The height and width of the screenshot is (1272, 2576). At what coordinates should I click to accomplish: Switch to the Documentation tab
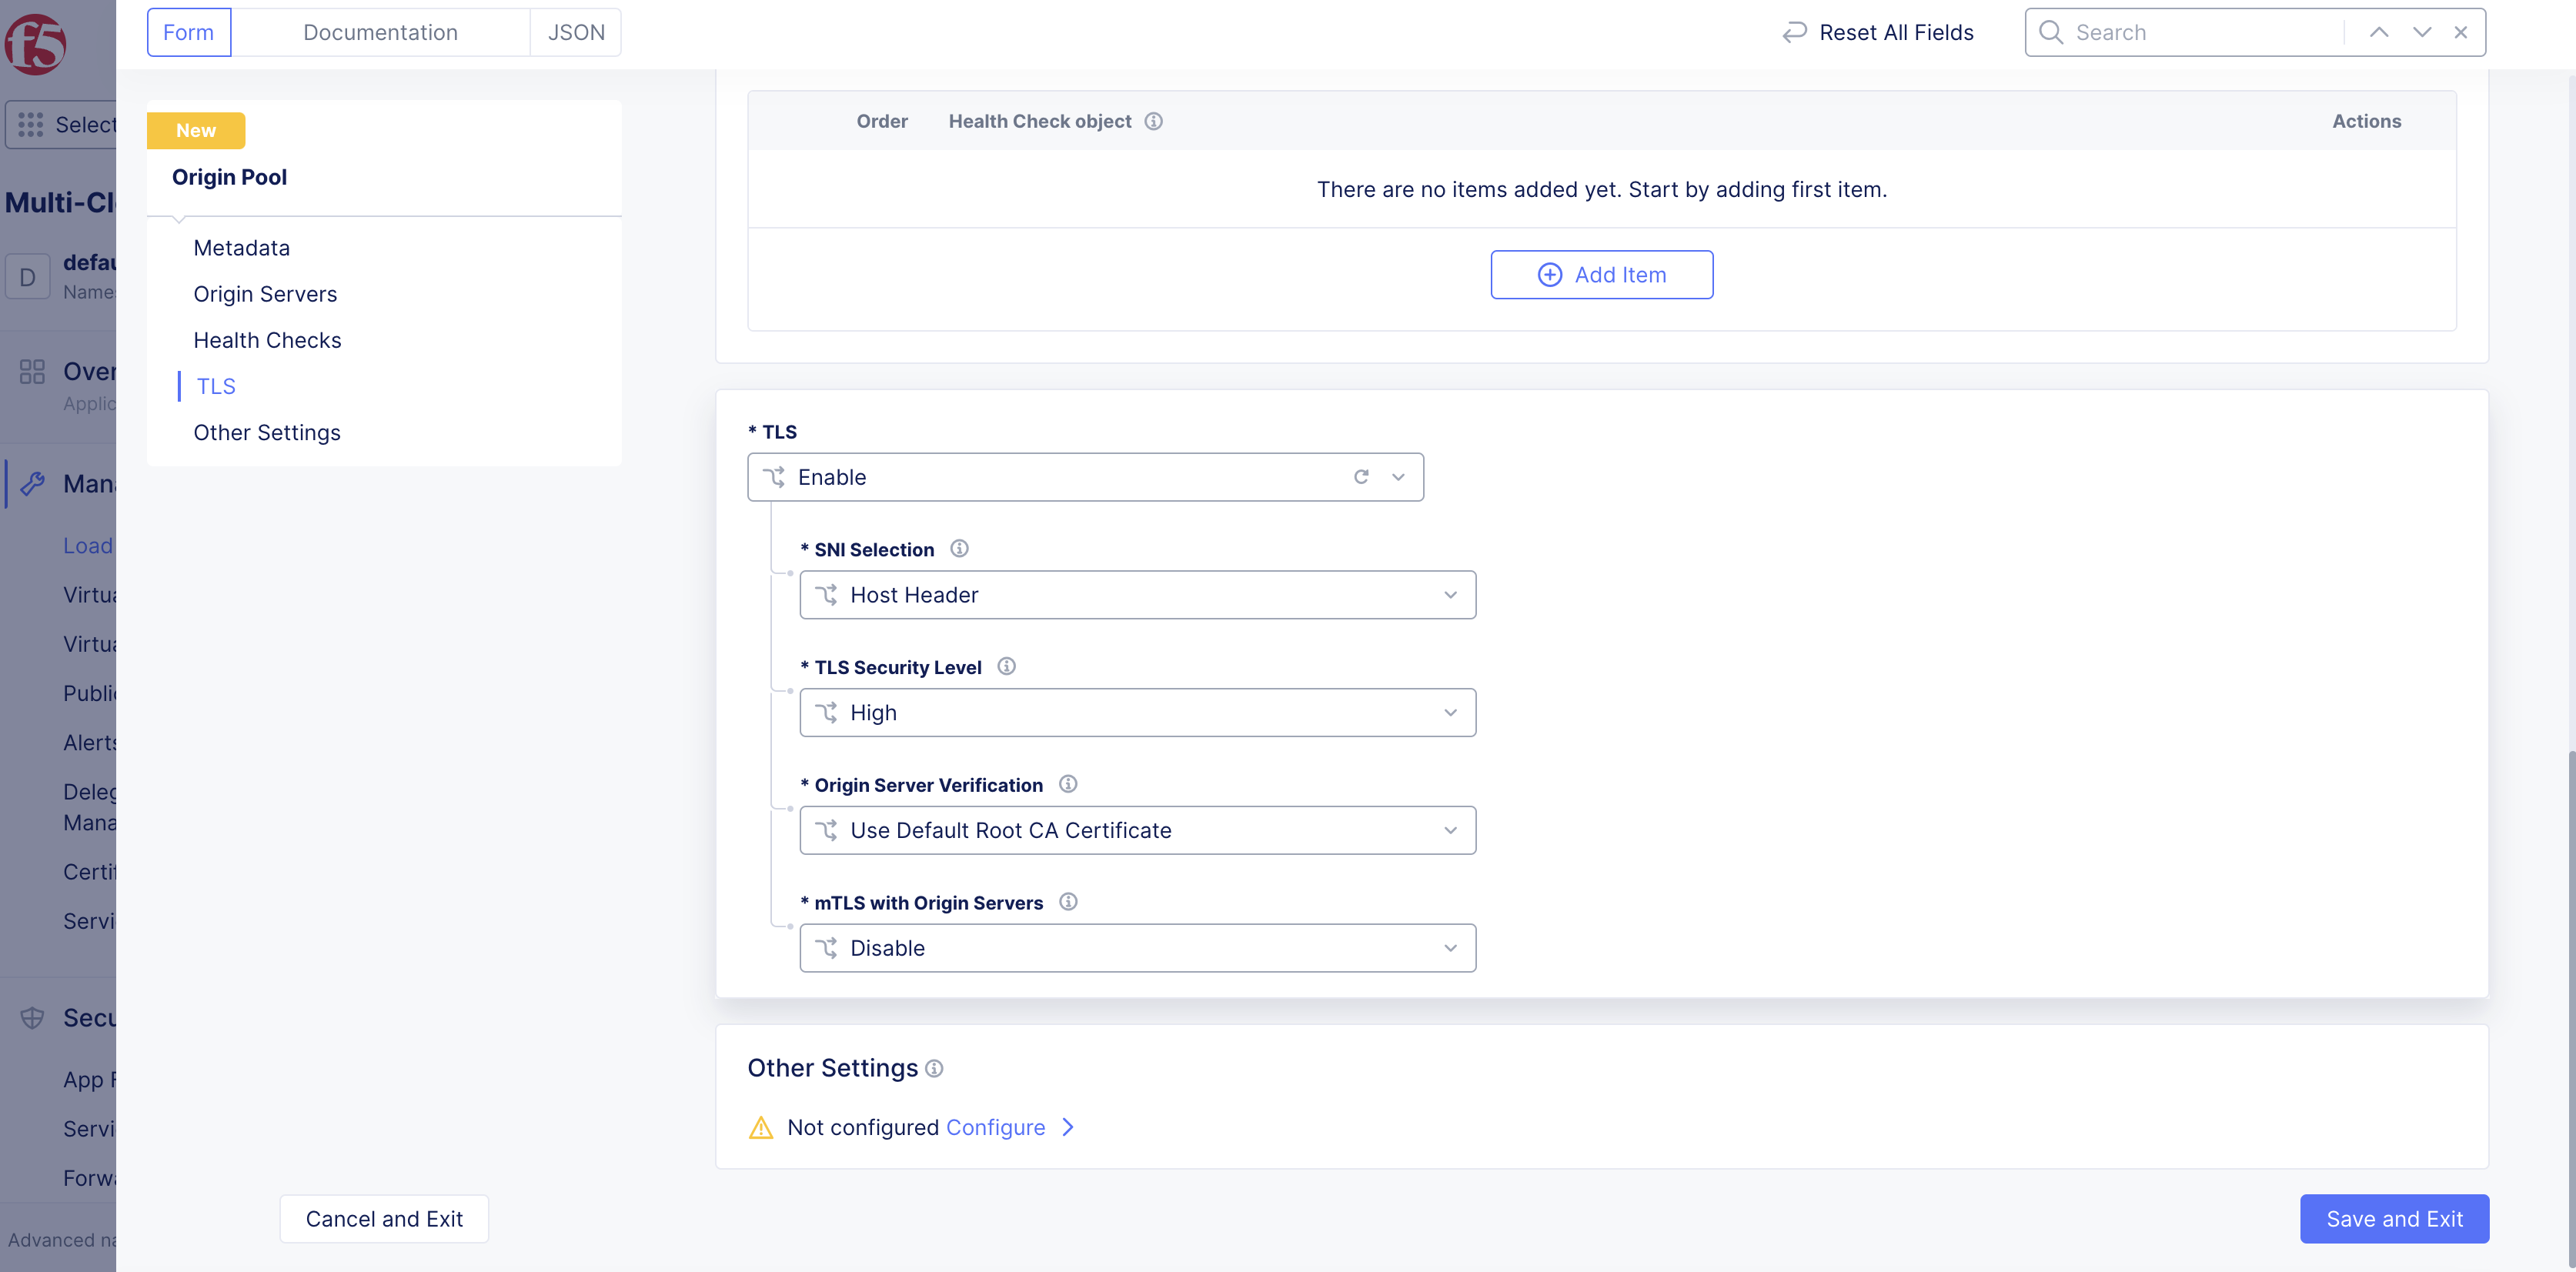point(381,31)
